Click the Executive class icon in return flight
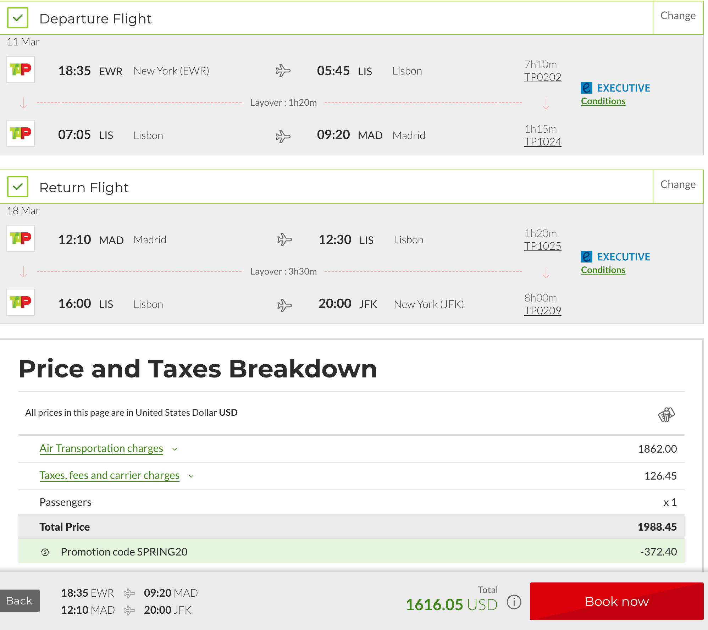708x630 pixels. tap(587, 257)
